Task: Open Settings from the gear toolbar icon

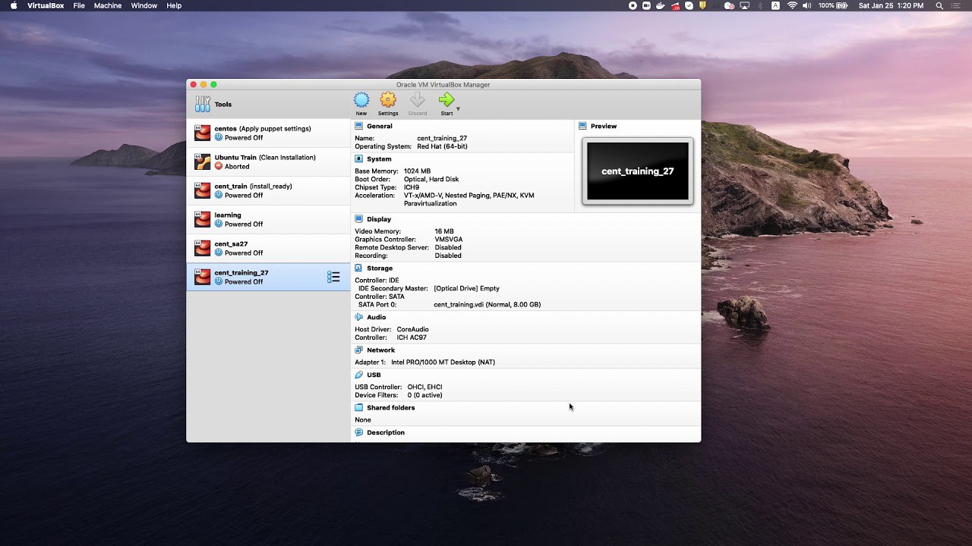Action: click(388, 103)
